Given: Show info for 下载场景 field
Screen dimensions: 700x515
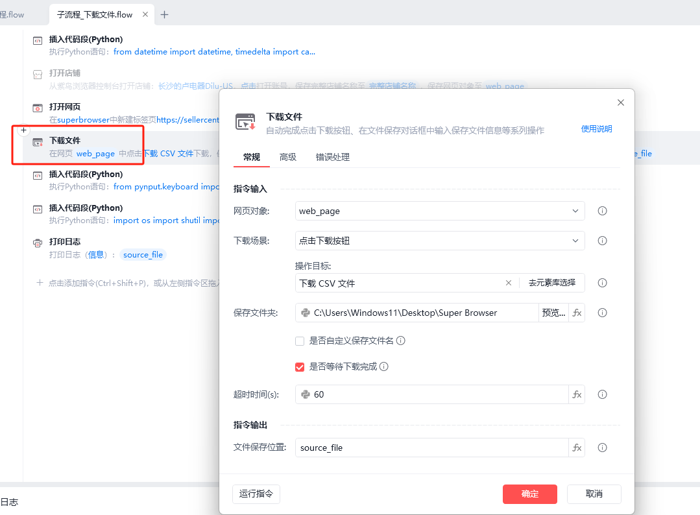Looking at the screenshot, I should pos(602,241).
